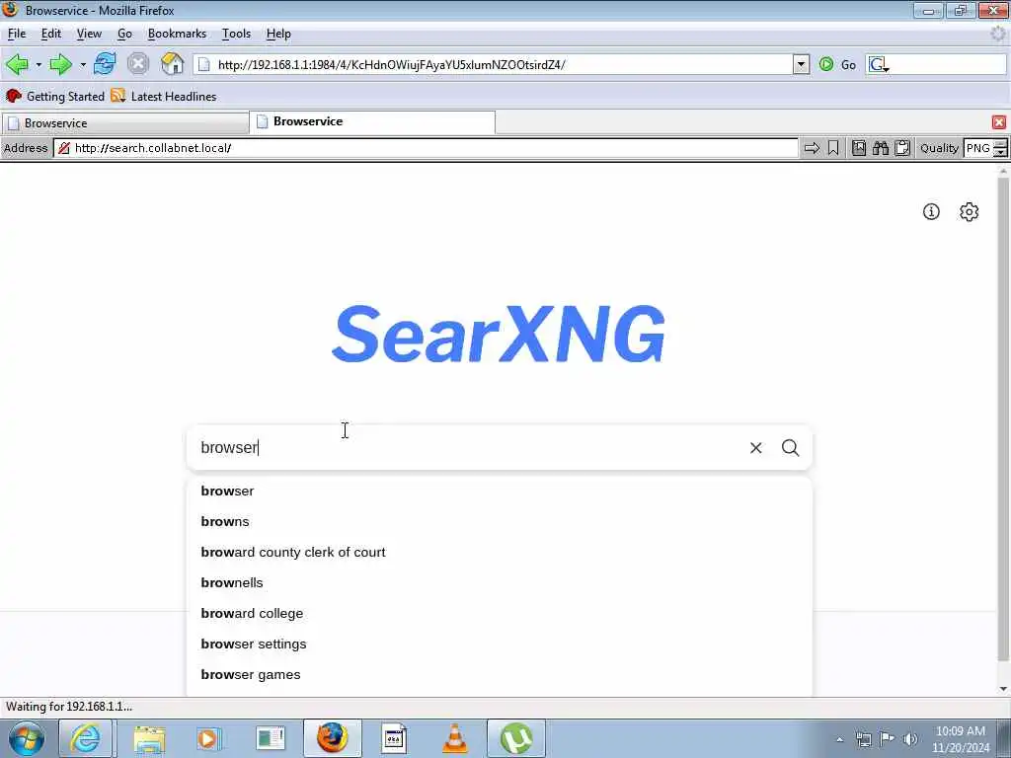
Task: Open the Tools menu
Action: click(x=236, y=34)
